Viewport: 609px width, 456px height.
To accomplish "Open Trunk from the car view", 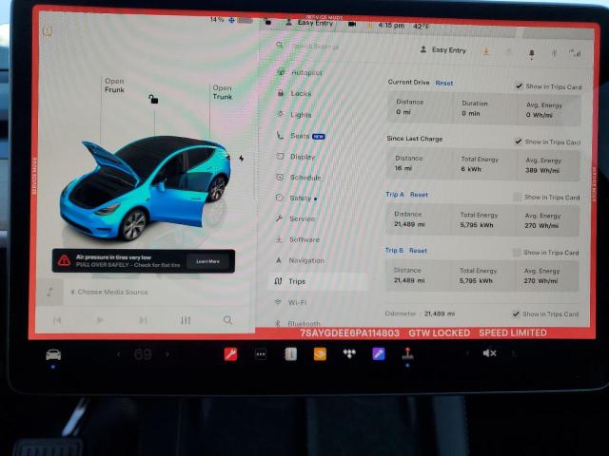I will [x=222, y=92].
